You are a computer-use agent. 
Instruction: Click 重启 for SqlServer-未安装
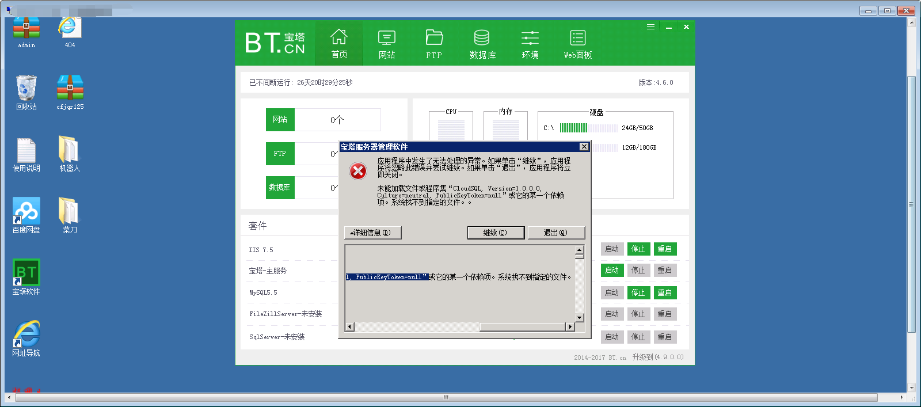[x=665, y=337]
